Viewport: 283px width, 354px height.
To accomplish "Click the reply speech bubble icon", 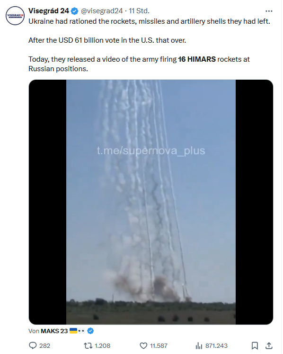I will [33, 345].
